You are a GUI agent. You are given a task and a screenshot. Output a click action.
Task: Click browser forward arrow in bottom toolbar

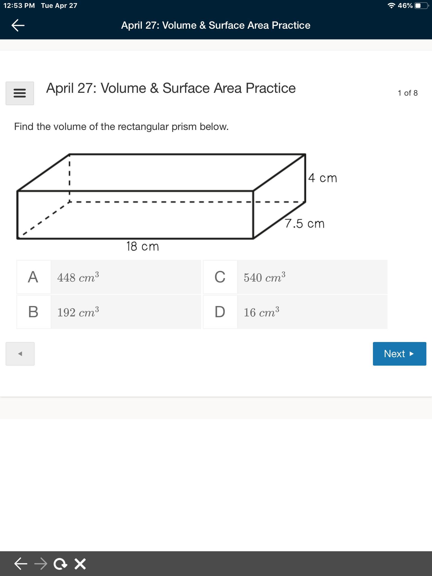(x=41, y=564)
